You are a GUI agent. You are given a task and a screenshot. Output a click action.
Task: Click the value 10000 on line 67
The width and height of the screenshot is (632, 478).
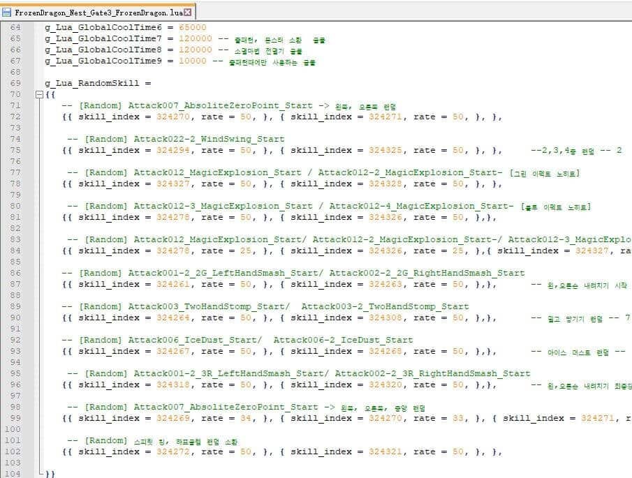click(192, 61)
